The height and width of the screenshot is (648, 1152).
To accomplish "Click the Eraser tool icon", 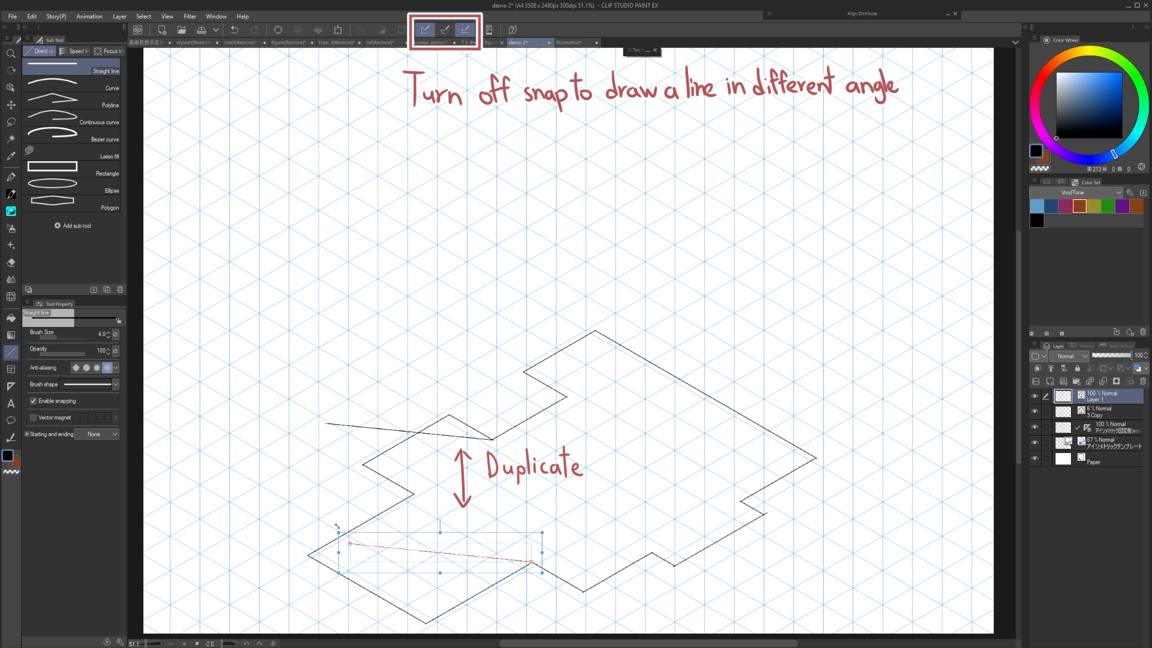I will point(11,263).
